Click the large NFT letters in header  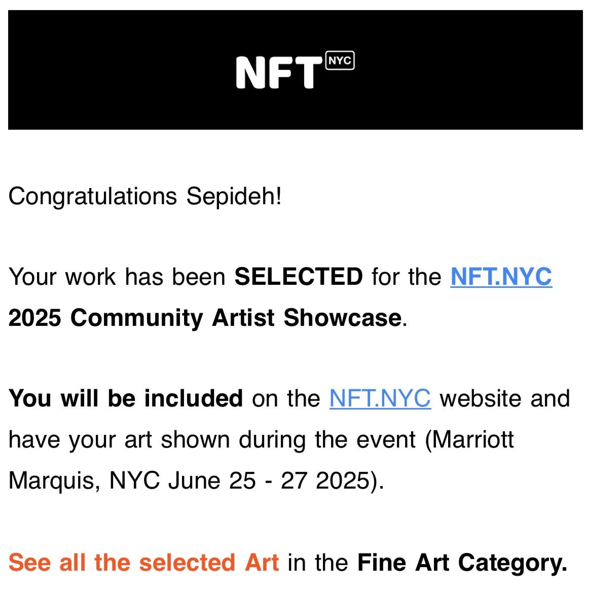278,73
